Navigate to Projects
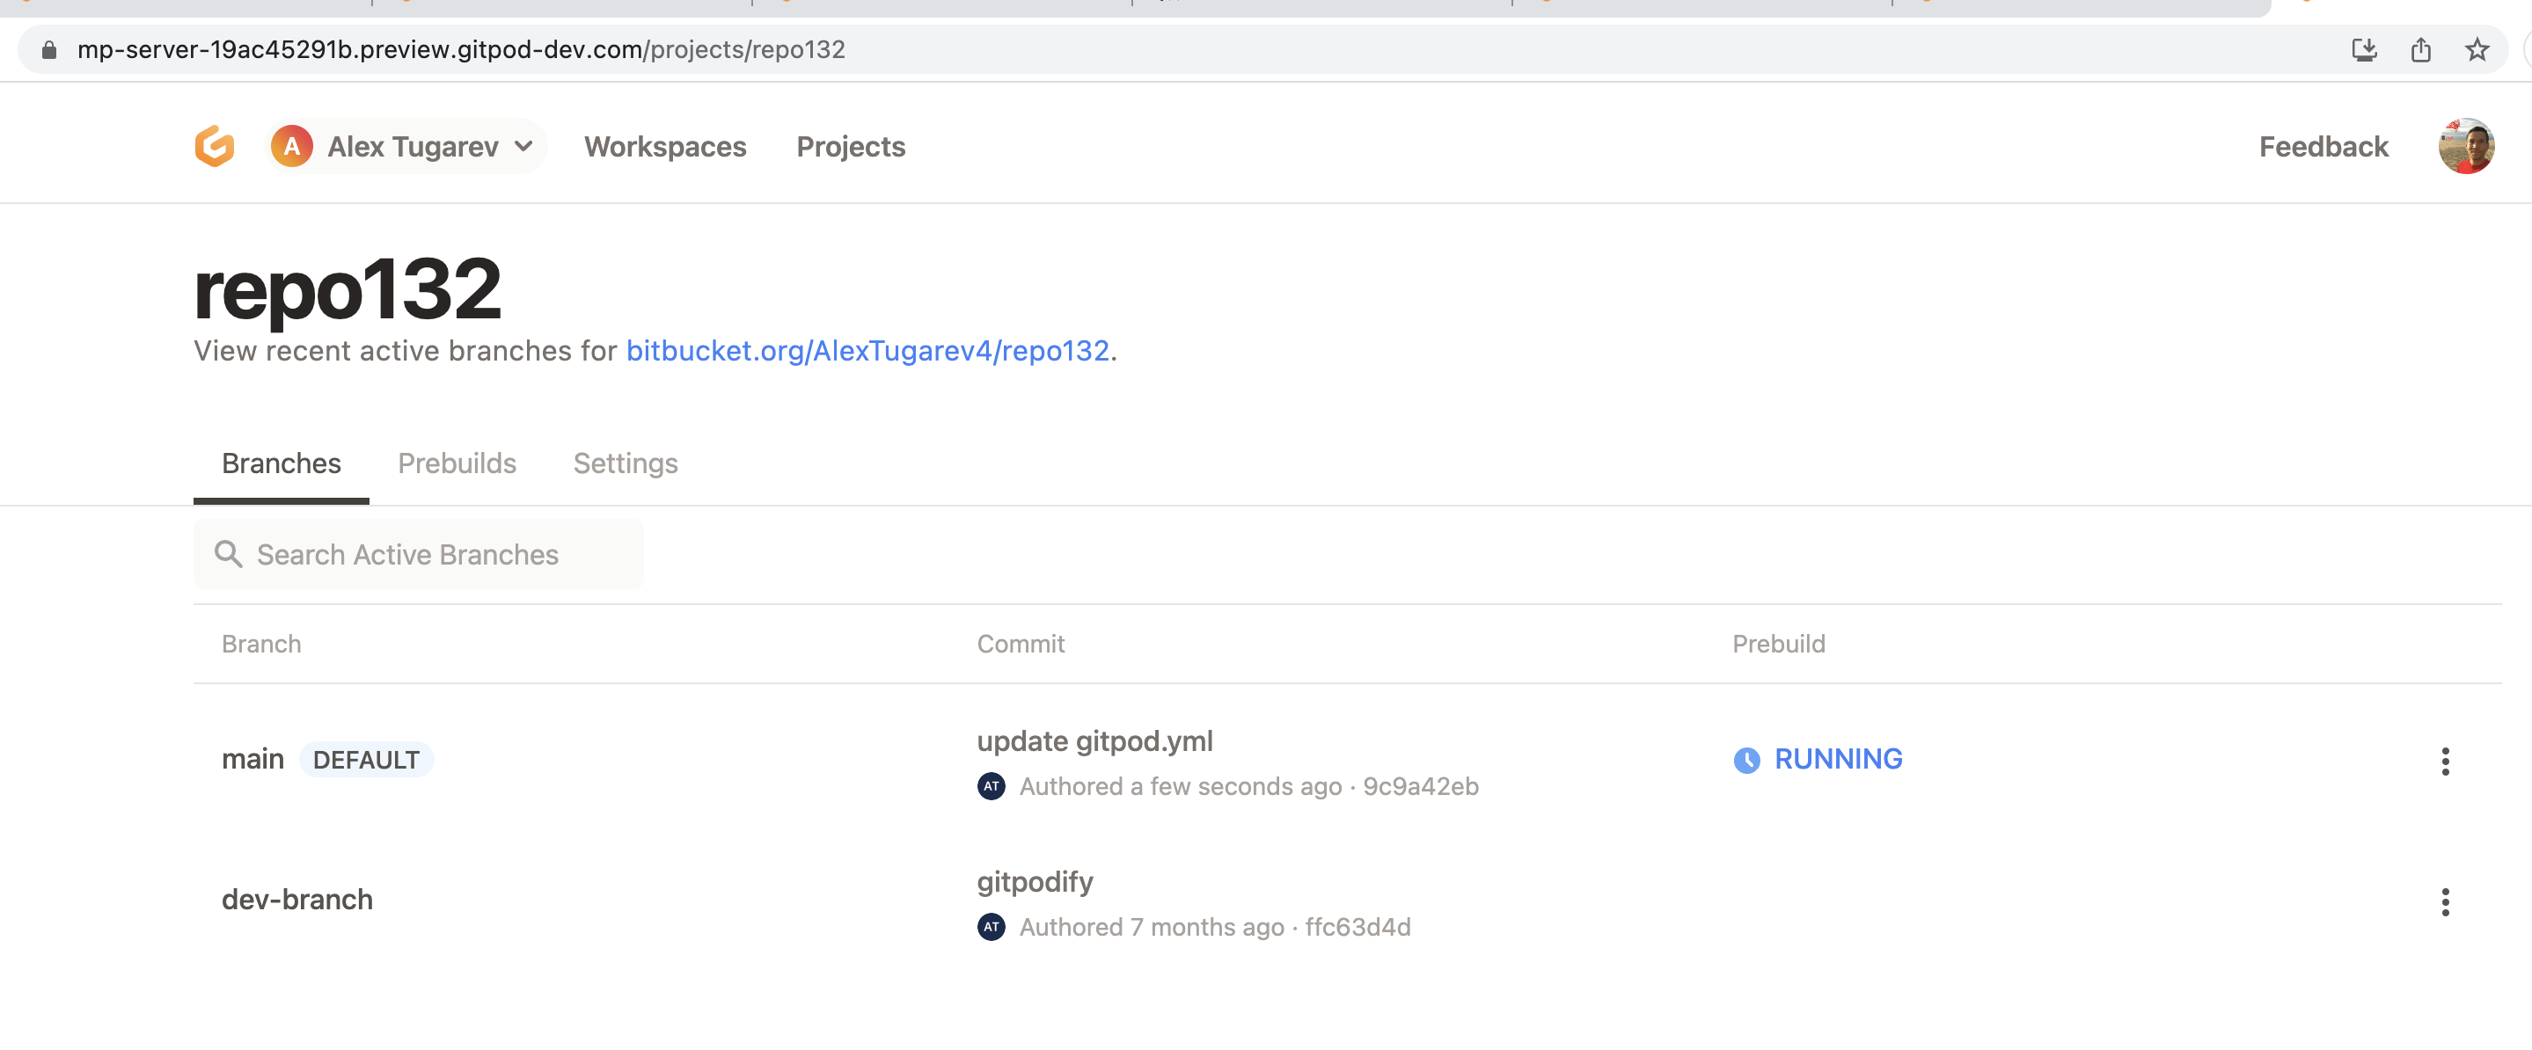 tap(850, 145)
